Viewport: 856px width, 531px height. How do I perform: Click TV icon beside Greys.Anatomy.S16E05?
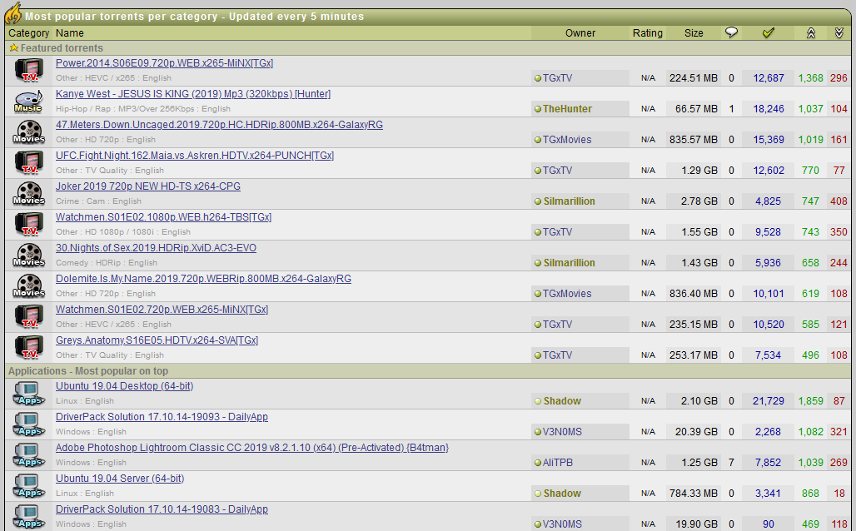click(x=28, y=348)
